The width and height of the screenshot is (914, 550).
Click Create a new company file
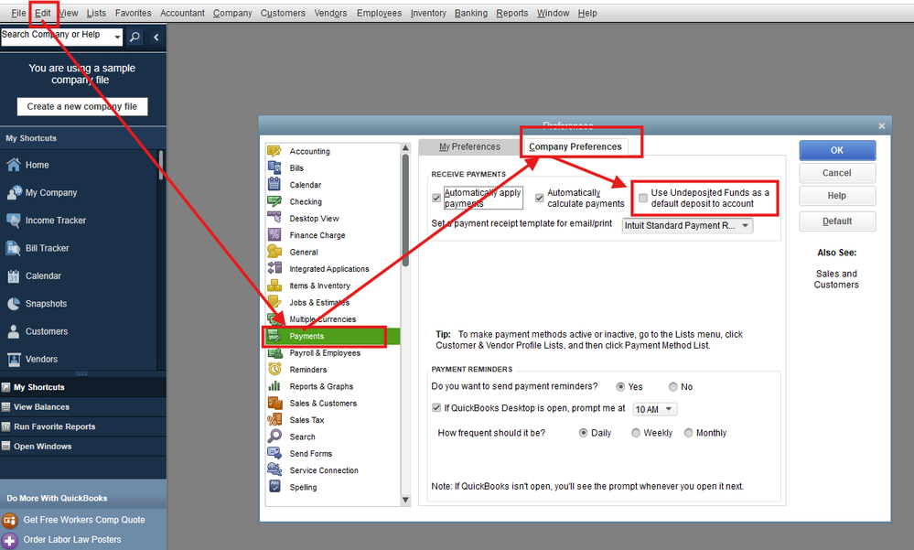(82, 107)
